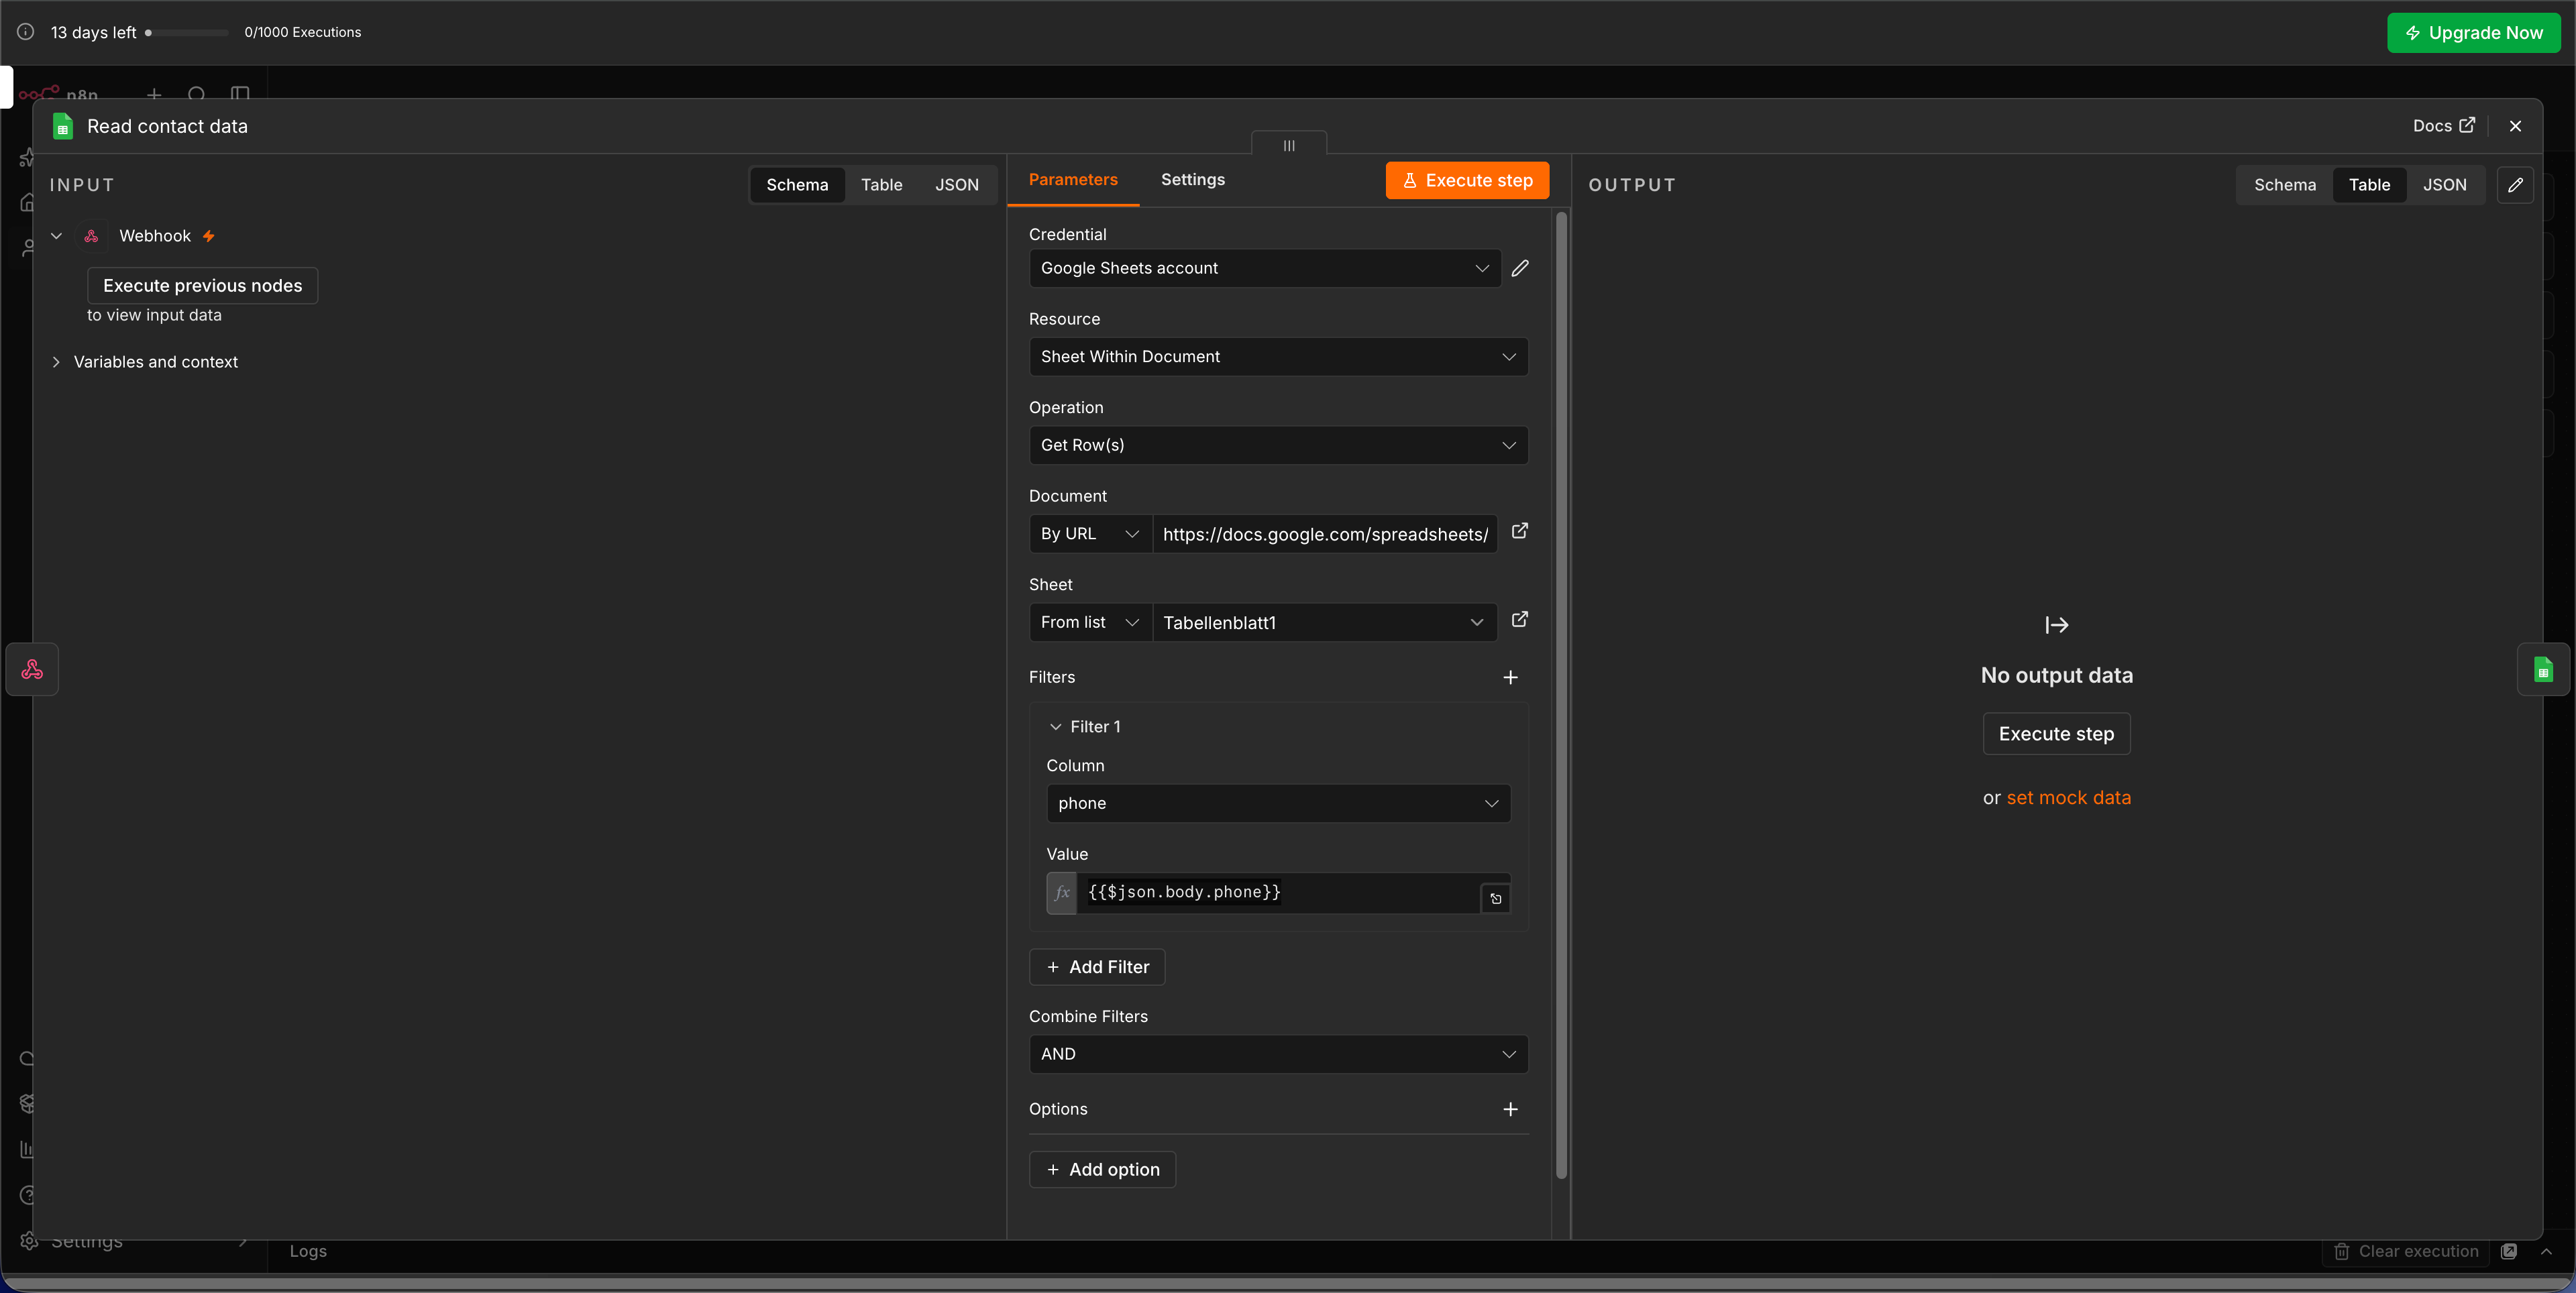Click the Document URL input field

click(x=1324, y=534)
